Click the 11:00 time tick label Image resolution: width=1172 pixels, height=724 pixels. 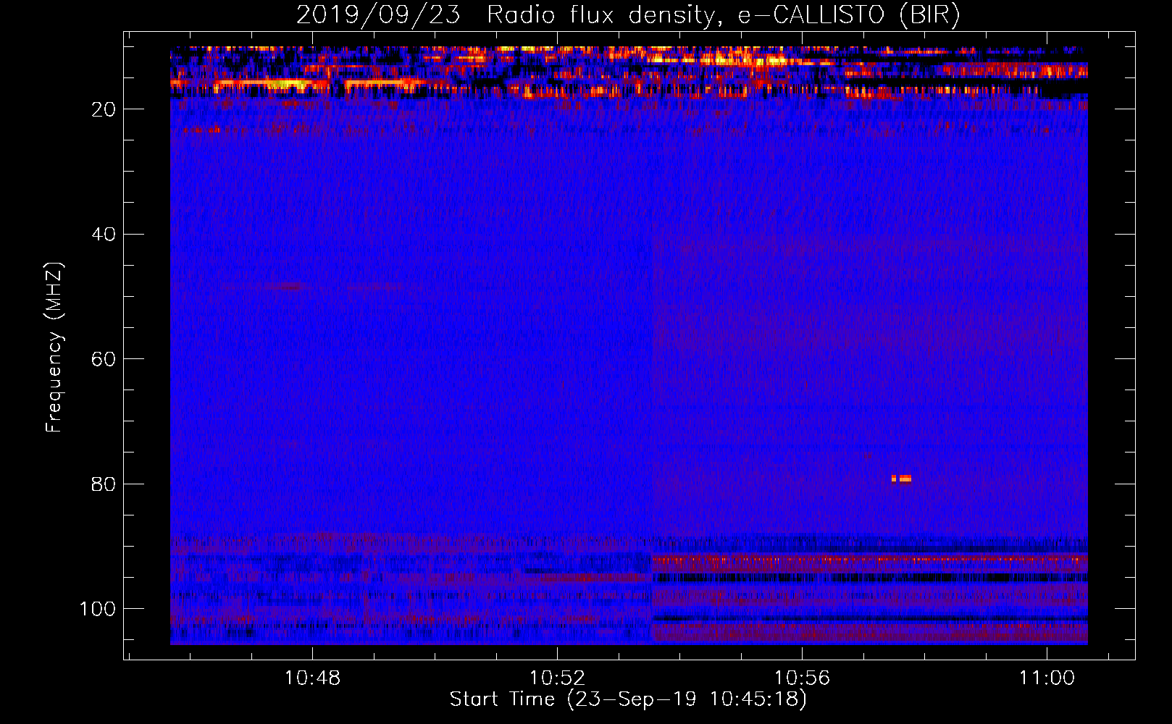pyautogui.click(x=1047, y=678)
